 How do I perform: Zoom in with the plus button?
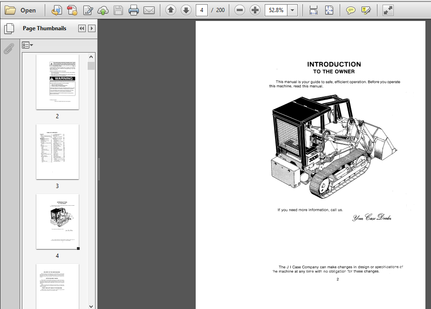(255, 10)
